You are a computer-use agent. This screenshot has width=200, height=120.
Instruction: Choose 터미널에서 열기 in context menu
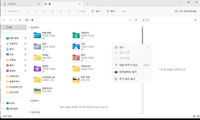pyautogui.click(x=132, y=72)
